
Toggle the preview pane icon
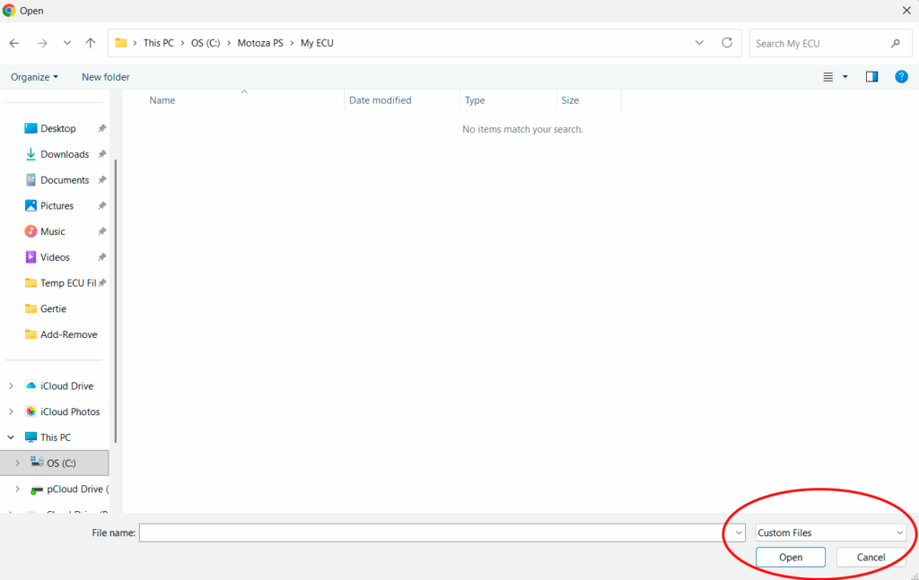click(x=871, y=77)
